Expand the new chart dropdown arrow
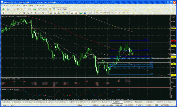The height and width of the screenshot is (107, 177). click(x=5, y=9)
